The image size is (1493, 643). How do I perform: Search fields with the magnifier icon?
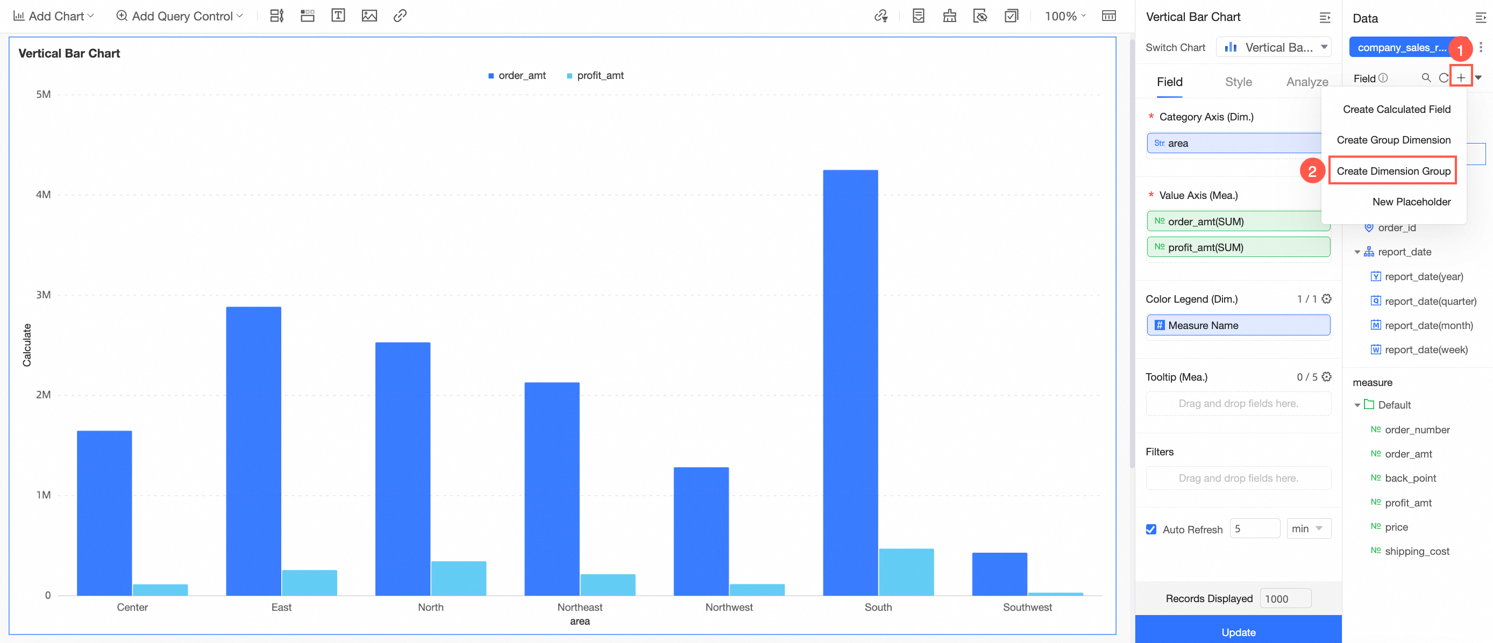pyautogui.click(x=1426, y=77)
